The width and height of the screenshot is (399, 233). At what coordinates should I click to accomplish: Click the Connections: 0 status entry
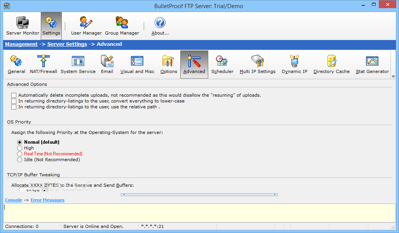[22, 226]
